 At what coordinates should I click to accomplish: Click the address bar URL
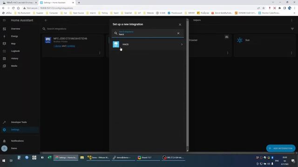tap(57, 8)
